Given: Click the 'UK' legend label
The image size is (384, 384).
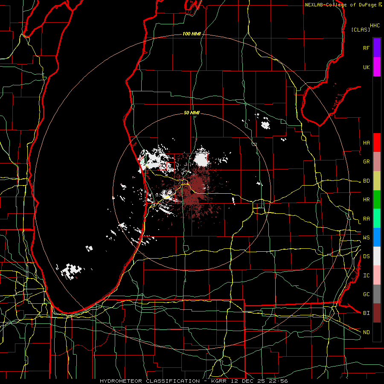Looking at the screenshot, I should (366, 67).
